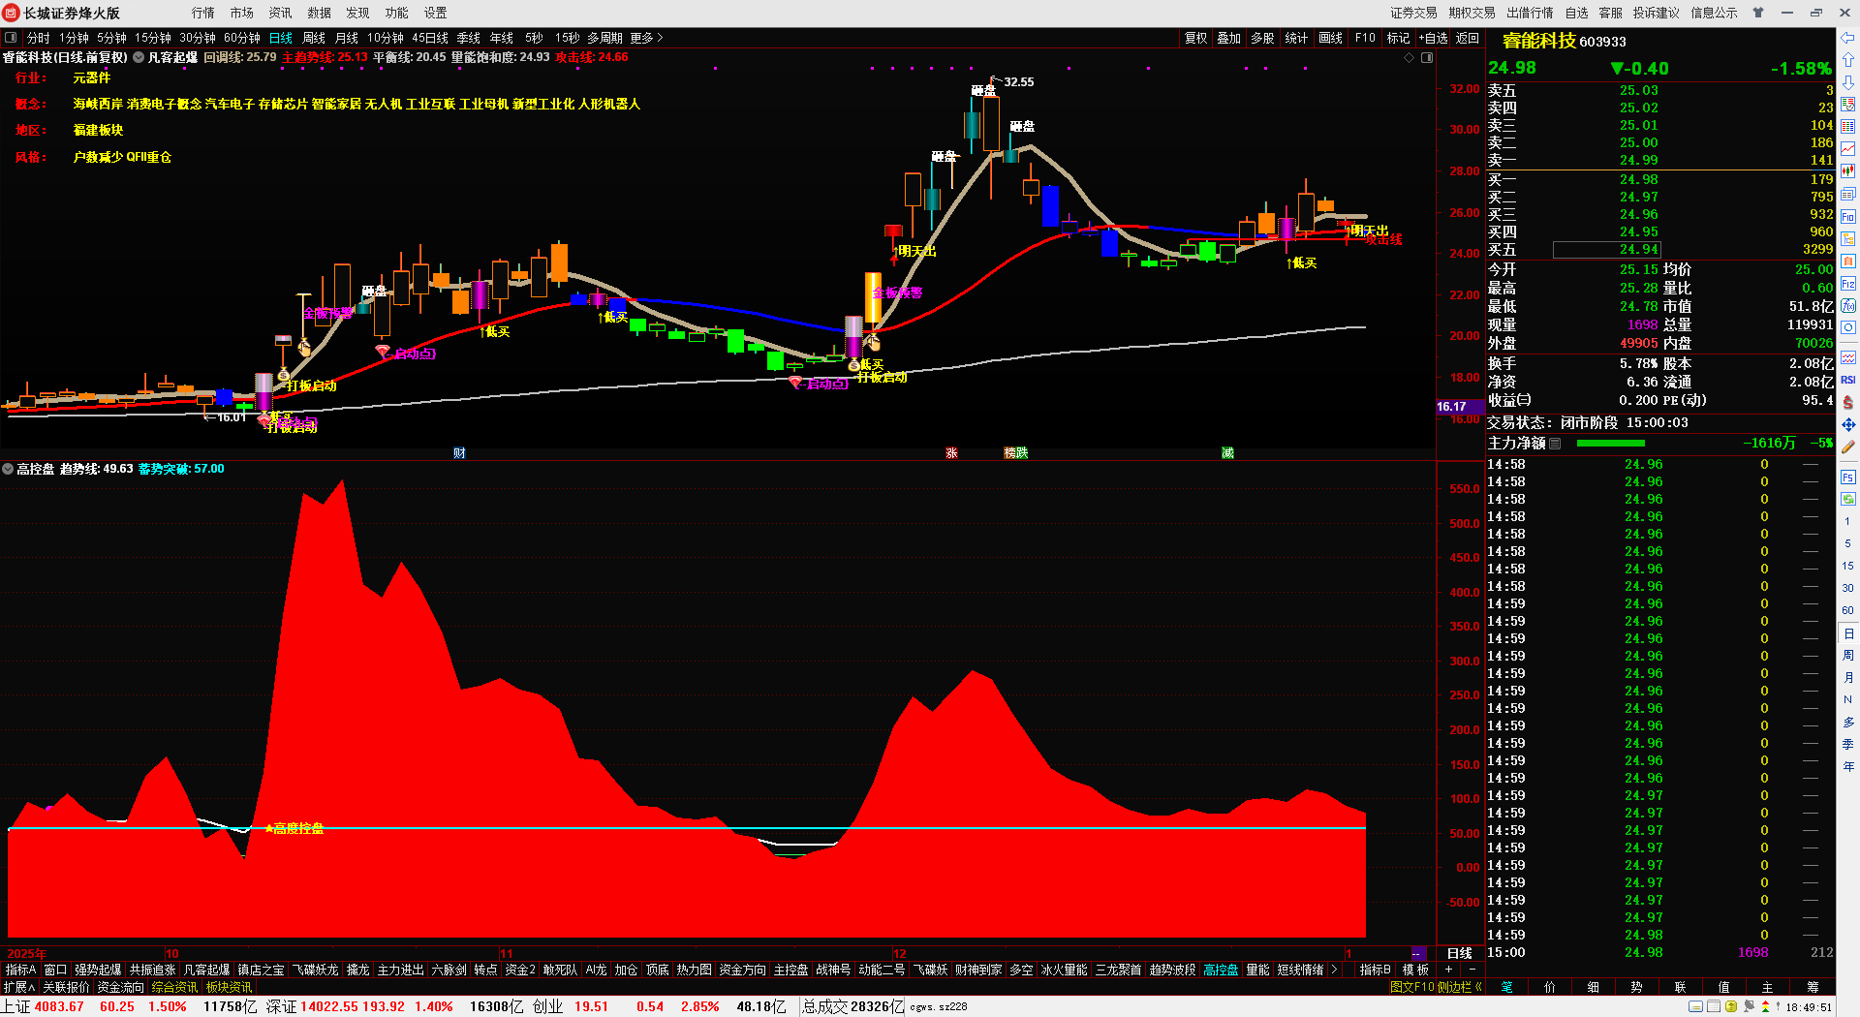This screenshot has width=1860, height=1017.
Task: Open the 资讯 menu
Action: click(x=281, y=13)
